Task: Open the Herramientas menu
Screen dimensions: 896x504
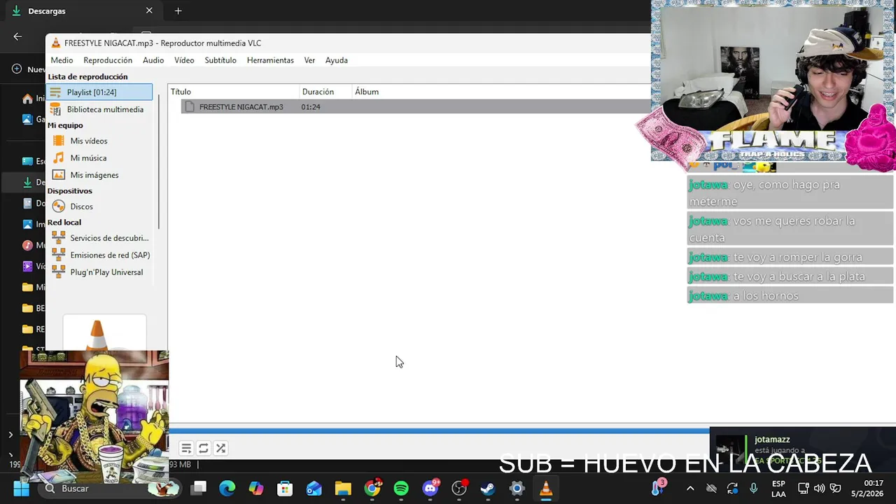Action: 270,60
